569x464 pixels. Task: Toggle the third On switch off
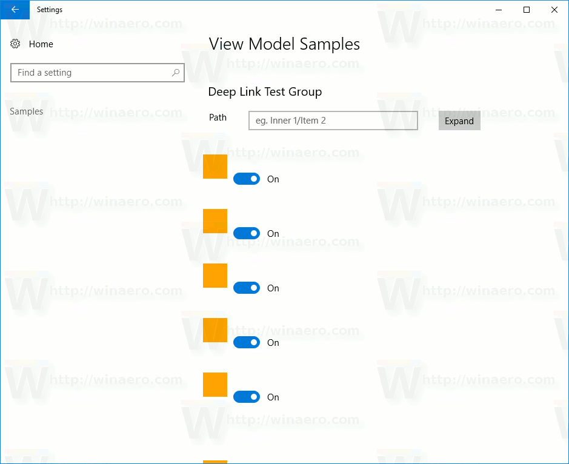[247, 288]
